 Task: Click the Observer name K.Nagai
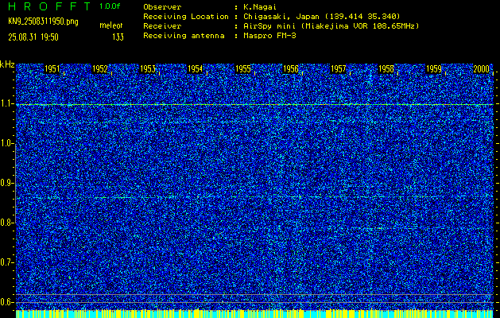click(260, 6)
